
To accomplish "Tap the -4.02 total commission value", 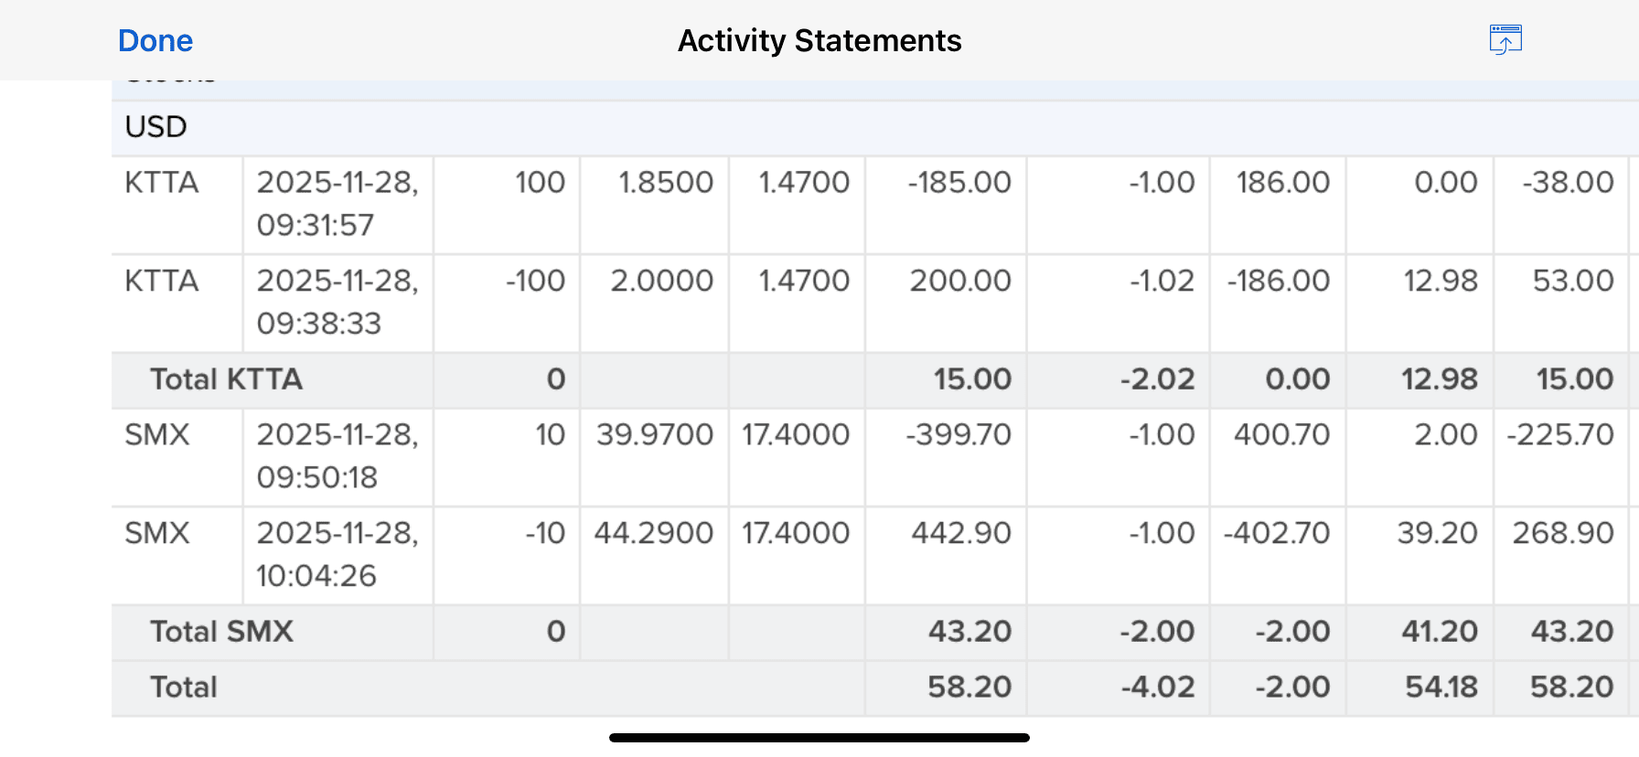I will pyautogui.click(x=1157, y=688).
